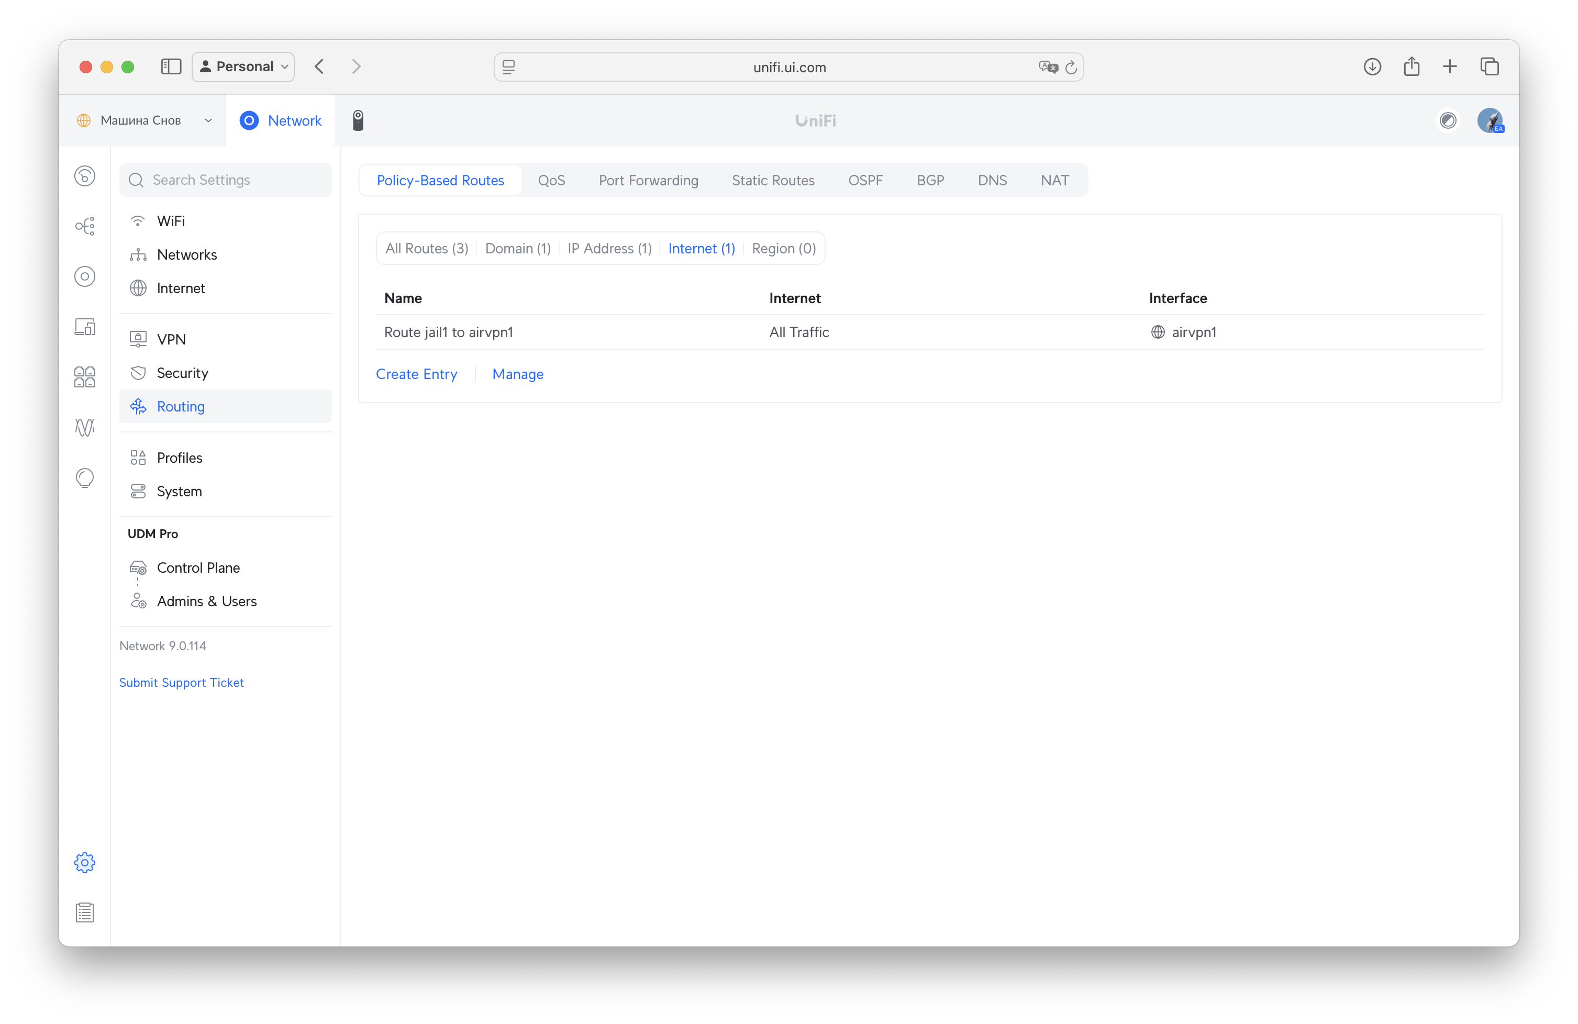
Task: Select the UniFi Devices icon in sidebar
Action: point(85,276)
